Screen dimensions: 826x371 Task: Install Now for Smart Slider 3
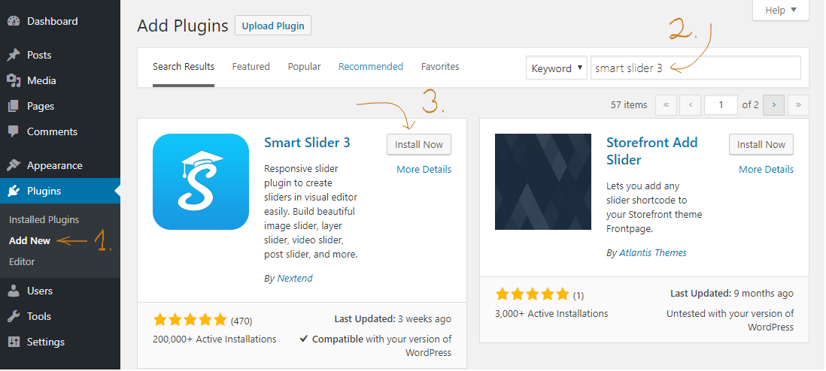click(419, 144)
